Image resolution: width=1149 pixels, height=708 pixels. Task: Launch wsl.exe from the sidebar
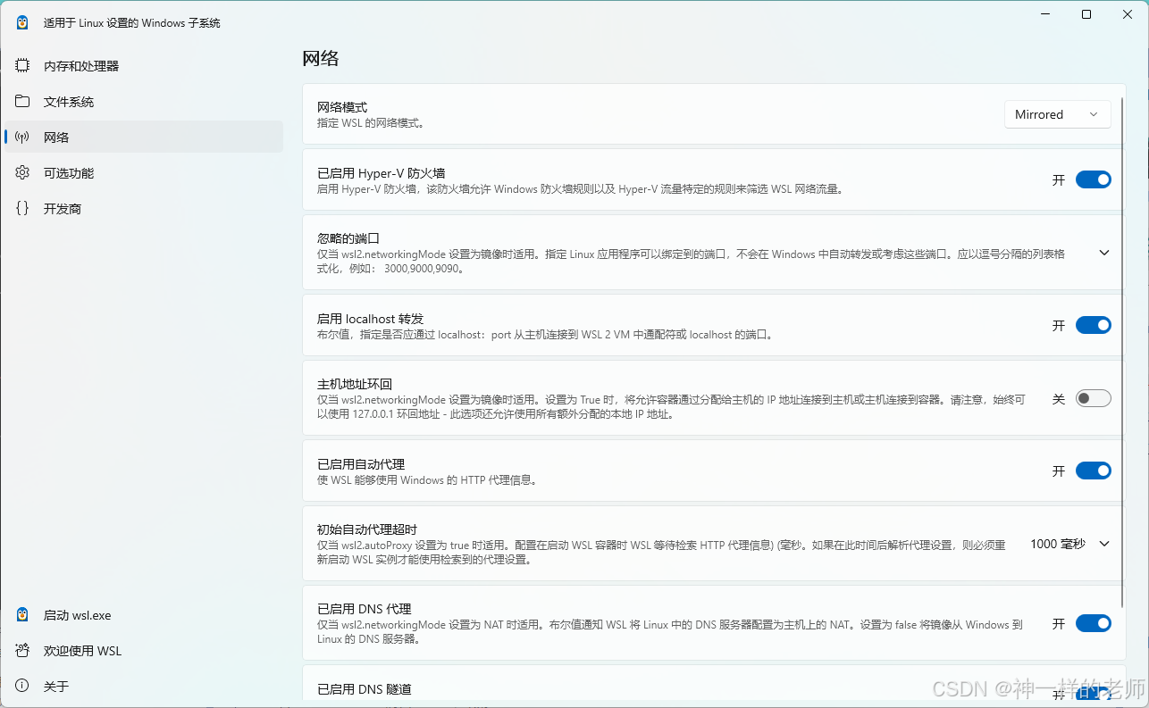(144, 615)
